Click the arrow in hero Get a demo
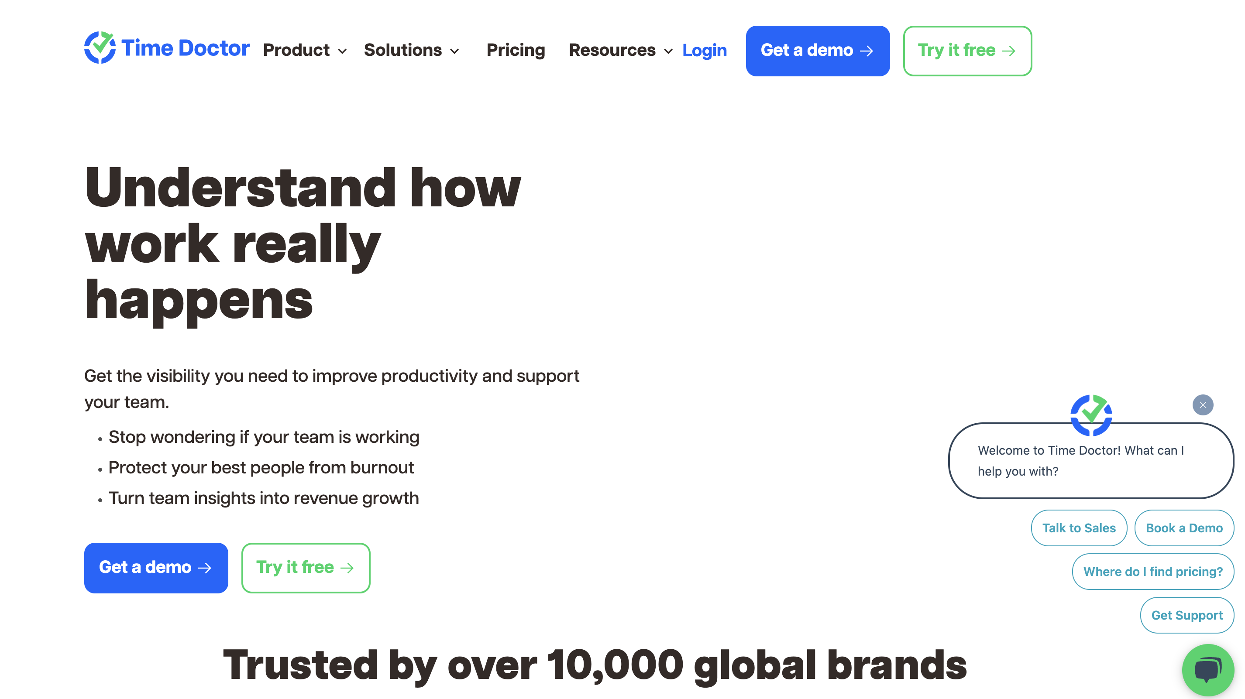The width and height of the screenshot is (1245, 699). tap(205, 568)
